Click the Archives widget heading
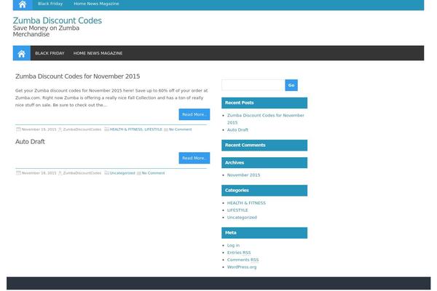This screenshot has width=437, height=291. point(264,163)
